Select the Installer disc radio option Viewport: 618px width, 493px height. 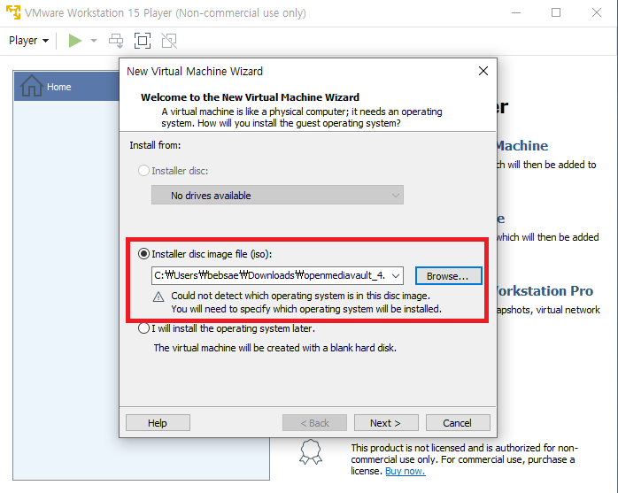pos(143,171)
